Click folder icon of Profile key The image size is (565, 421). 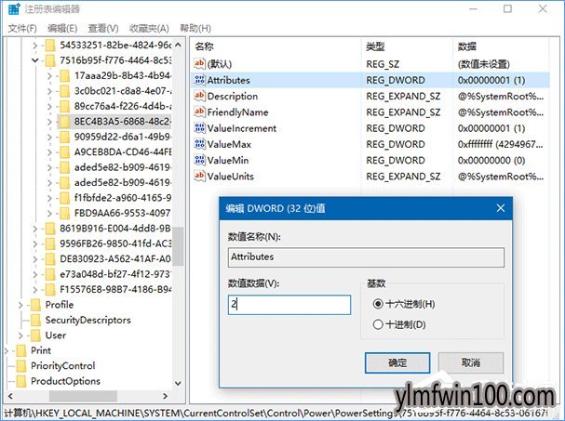[35, 305]
